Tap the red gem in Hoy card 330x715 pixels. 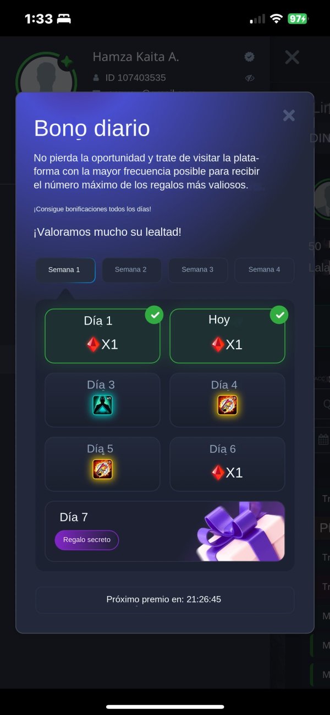coord(218,344)
